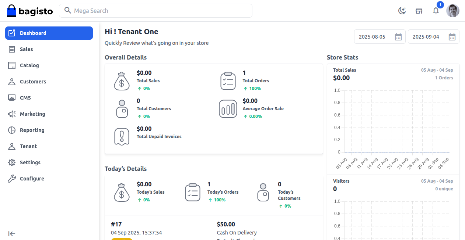Screen dimensions: 465x240
Task: Open the Reporting chart icon
Action: pyautogui.click(x=11, y=130)
